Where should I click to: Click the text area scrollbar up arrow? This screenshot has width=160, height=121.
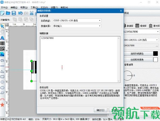[118, 38]
